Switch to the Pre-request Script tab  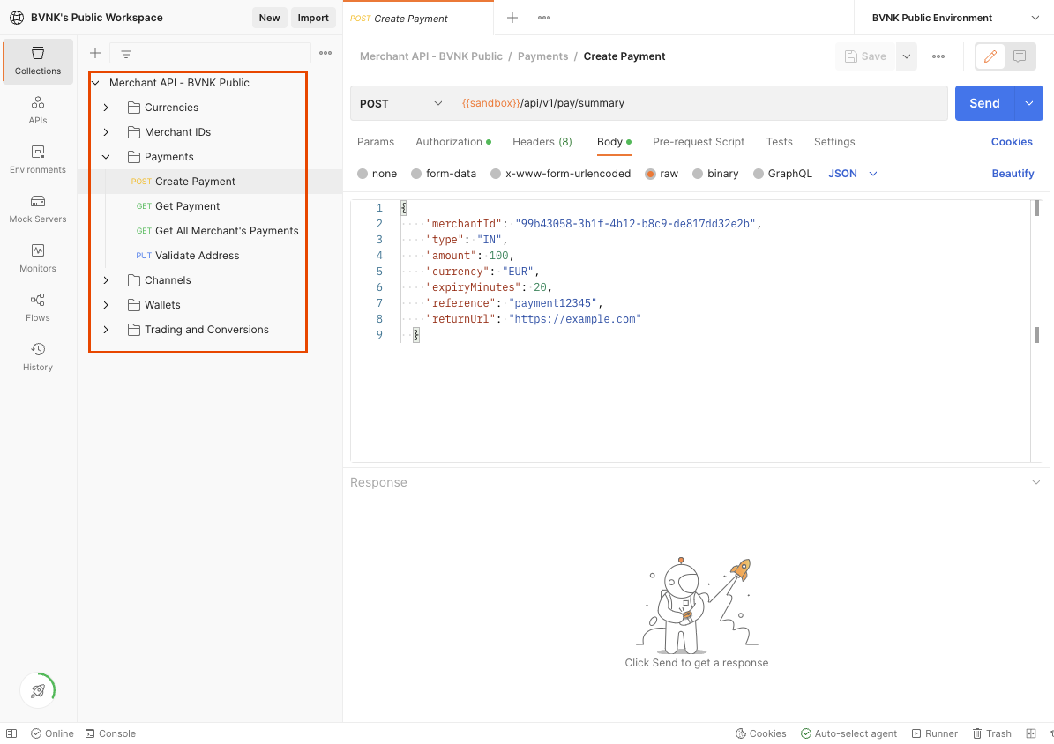coord(699,142)
